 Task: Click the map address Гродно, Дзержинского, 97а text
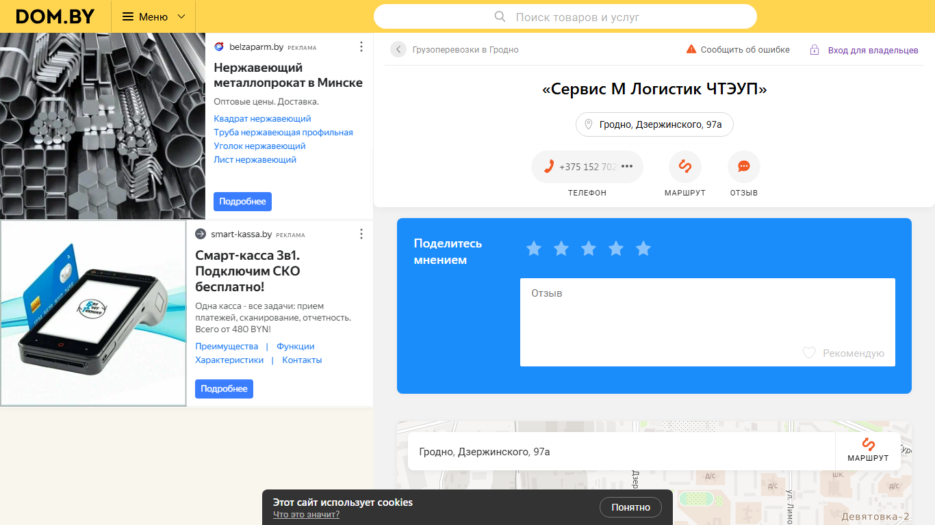(485, 452)
